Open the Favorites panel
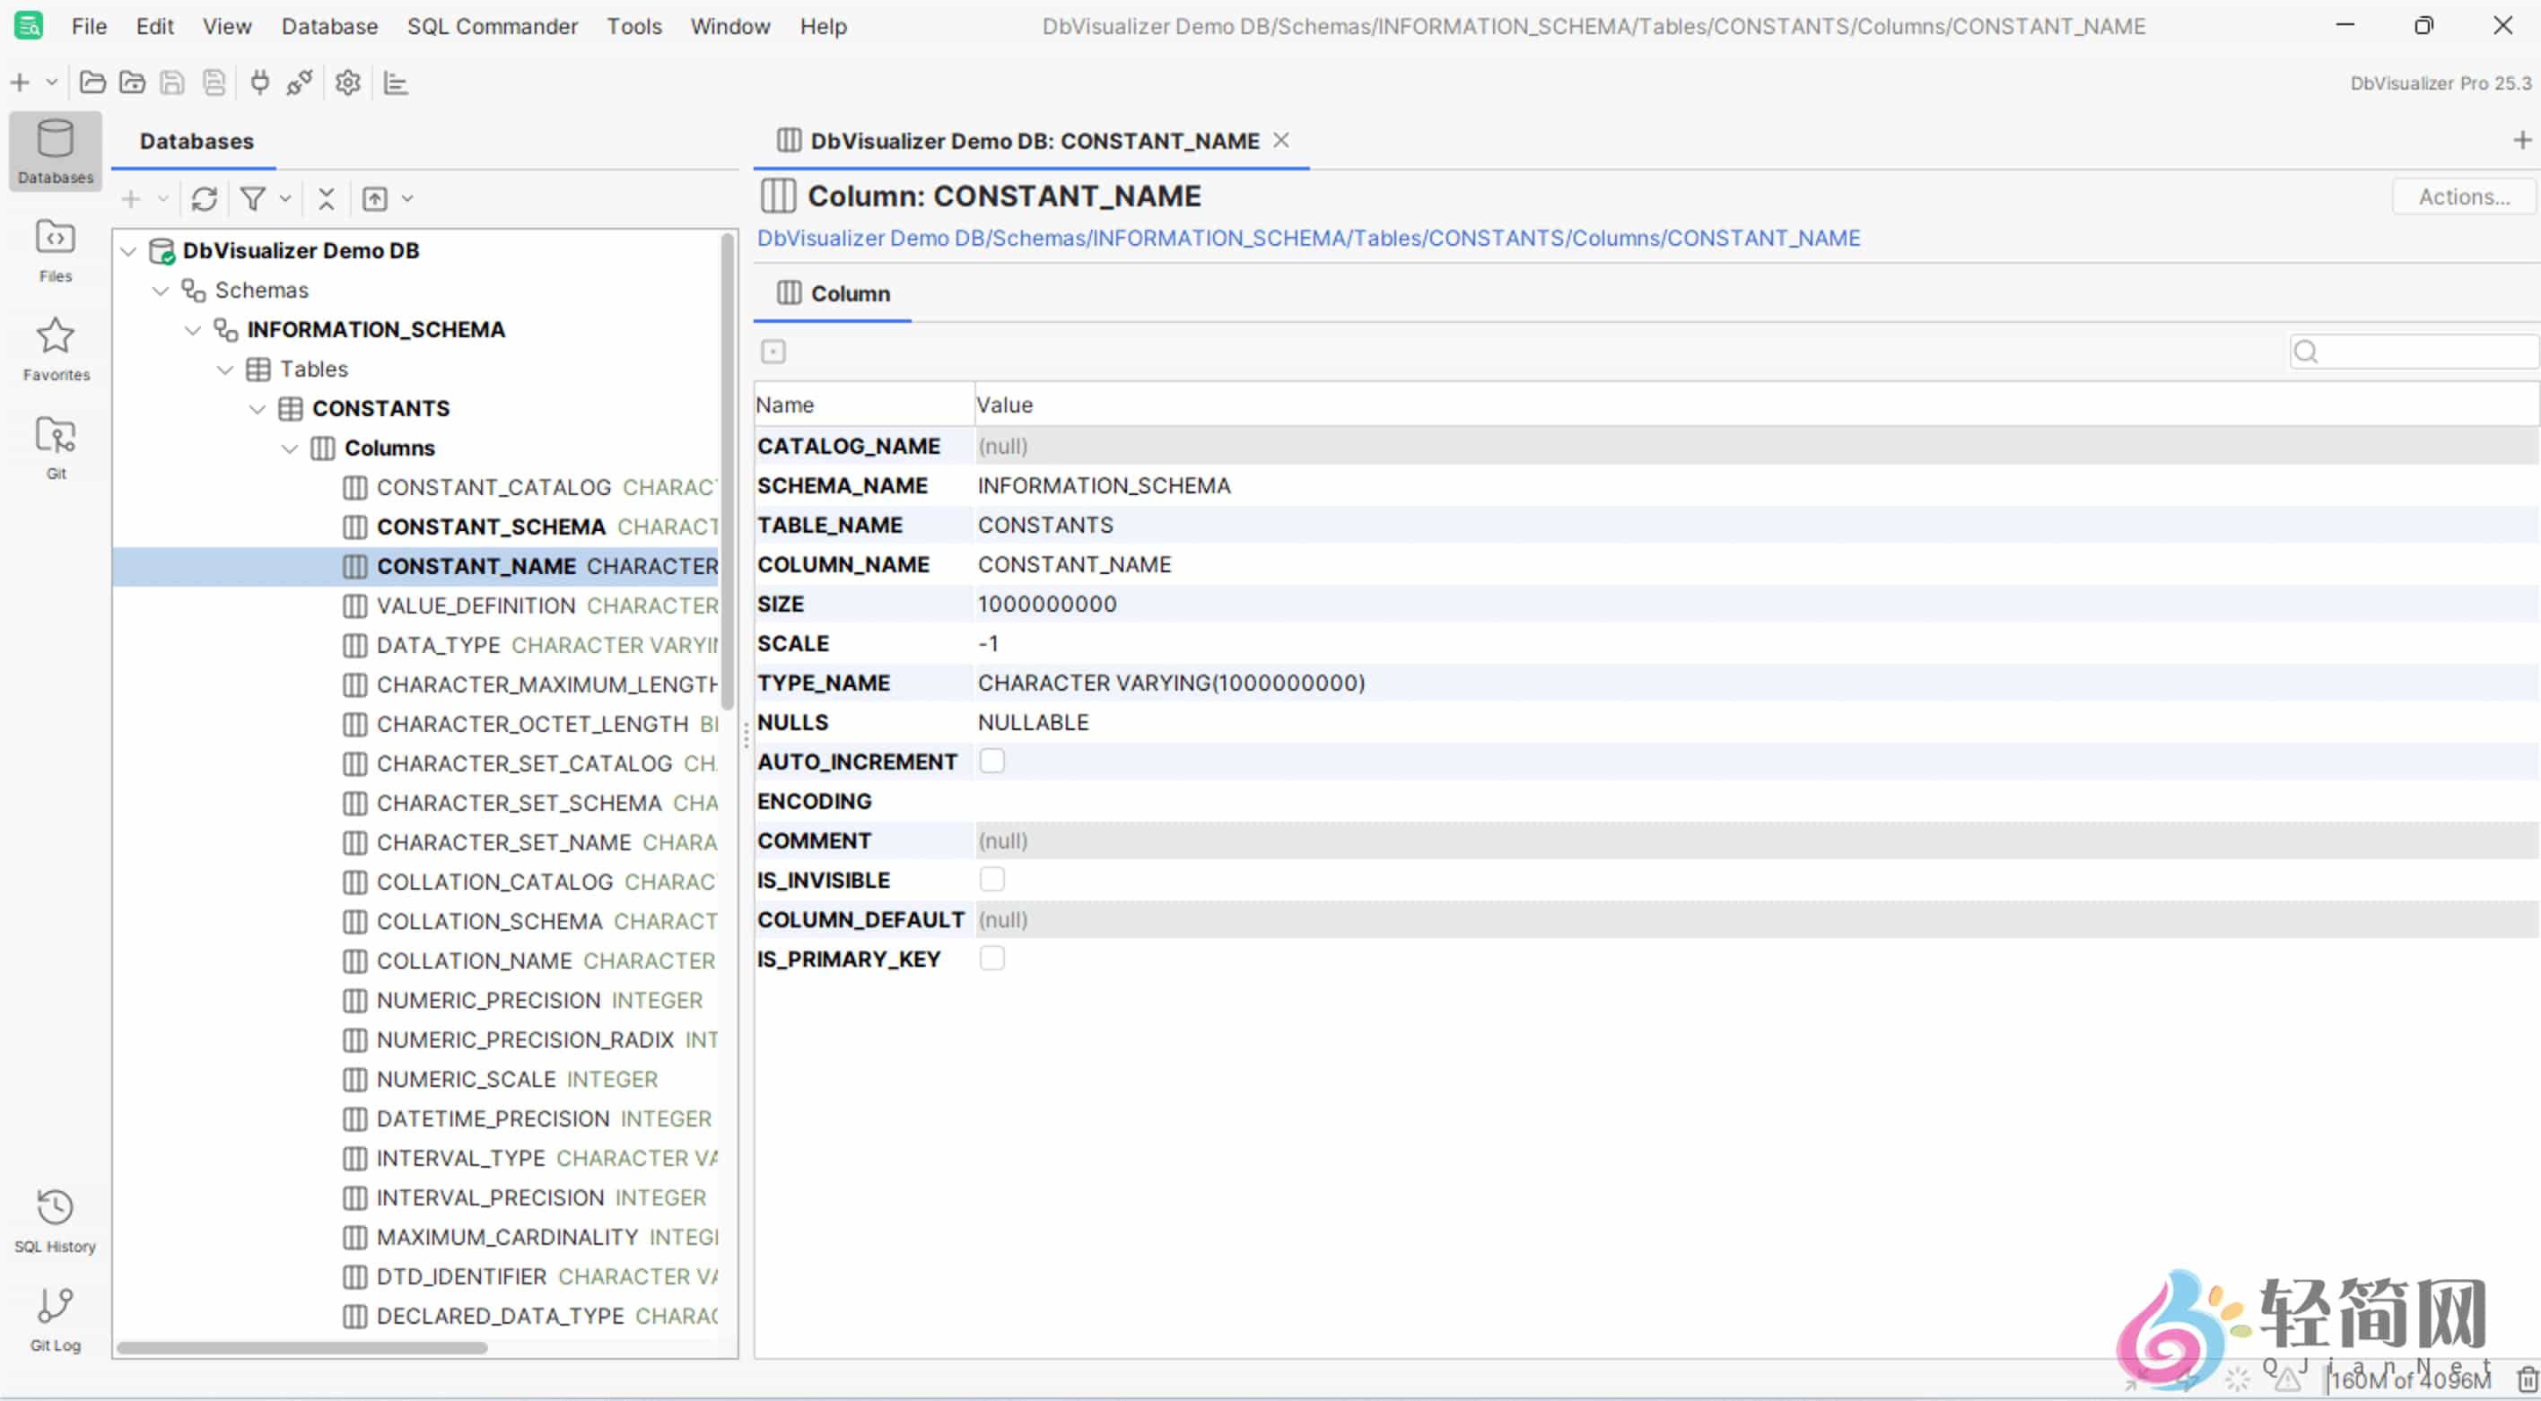The height and width of the screenshot is (1401, 2541). click(x=54, y=348)
